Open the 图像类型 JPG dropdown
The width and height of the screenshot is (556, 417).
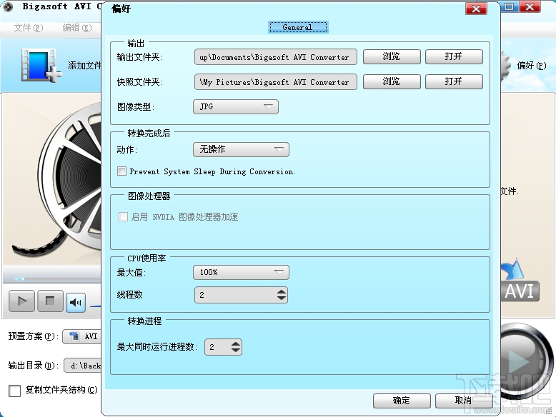click(x=236, y=106)
